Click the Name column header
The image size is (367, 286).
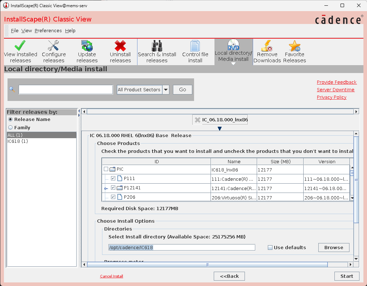pyautogui.click(x=234, y=162)
